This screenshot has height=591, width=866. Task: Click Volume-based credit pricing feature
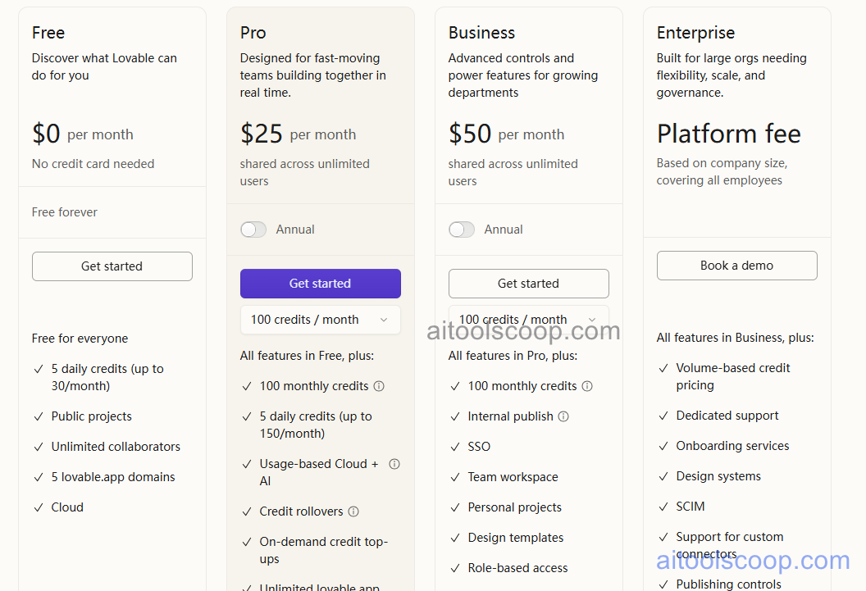733,377
